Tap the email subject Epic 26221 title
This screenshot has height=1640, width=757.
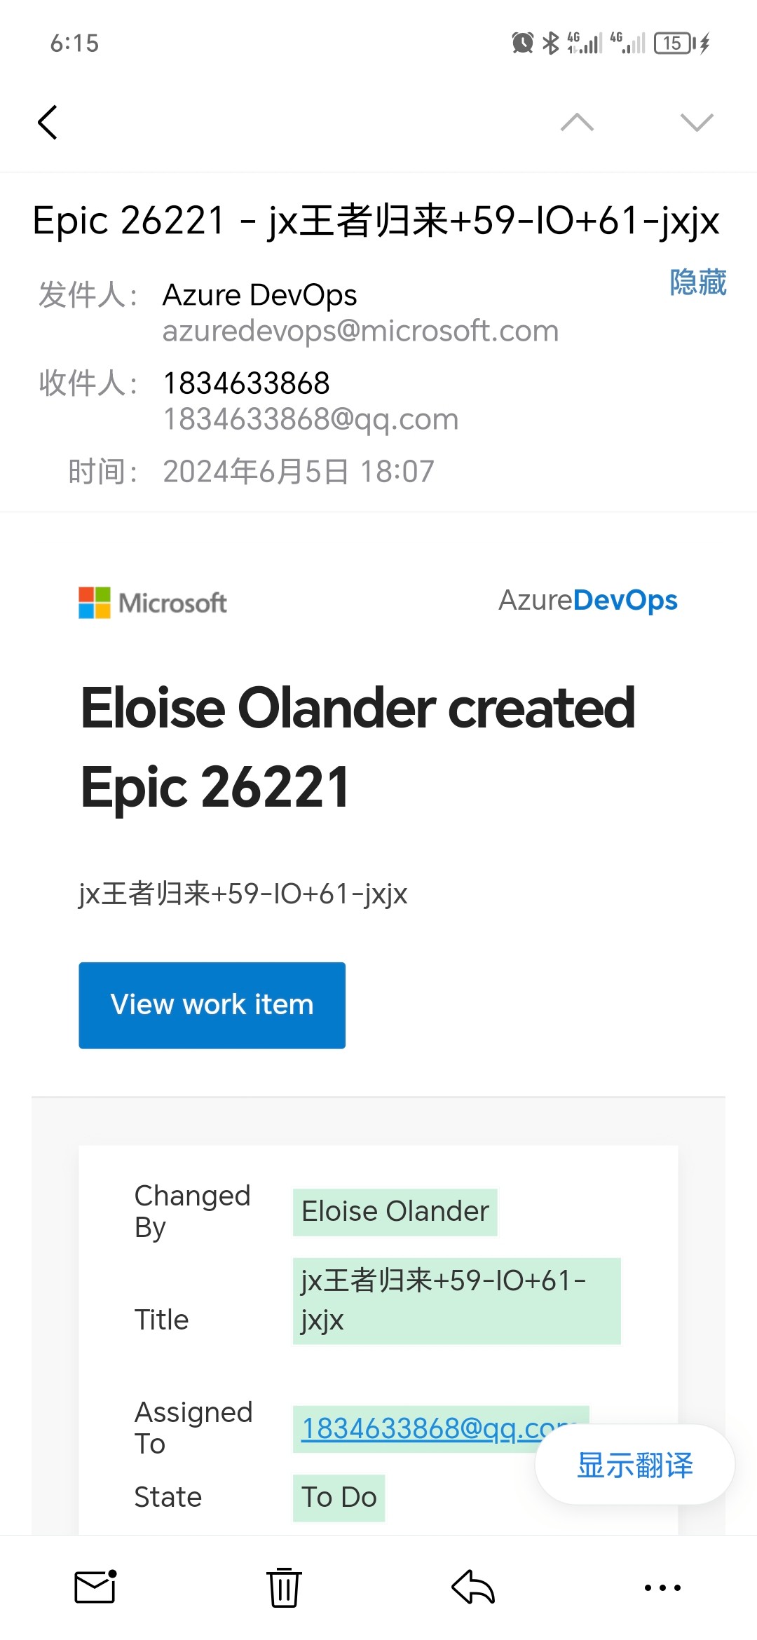pyautogui.click(x=376, y=221)
